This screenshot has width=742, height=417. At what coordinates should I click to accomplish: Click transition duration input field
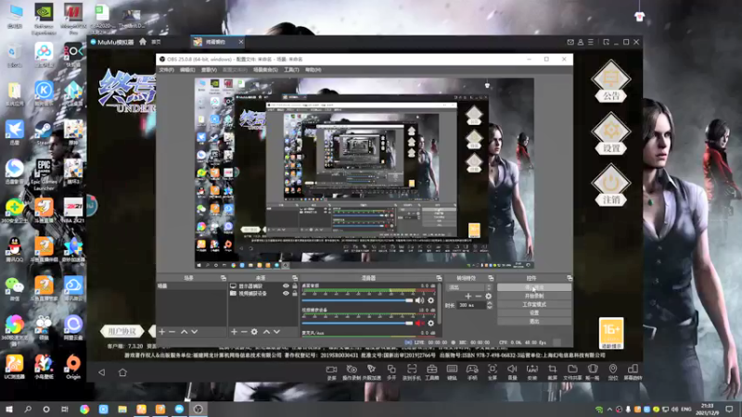(471, 306)
